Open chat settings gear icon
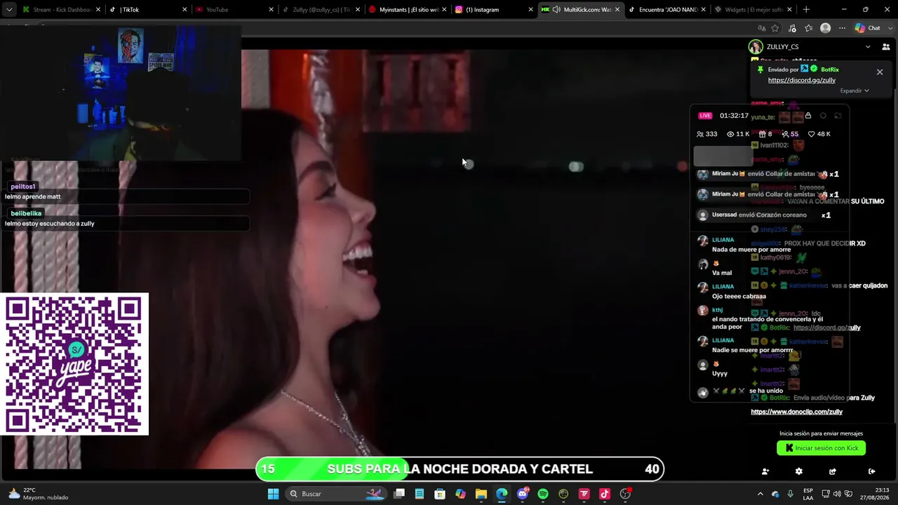This screenshot has width=898, height=505. [x=799, y=471]
